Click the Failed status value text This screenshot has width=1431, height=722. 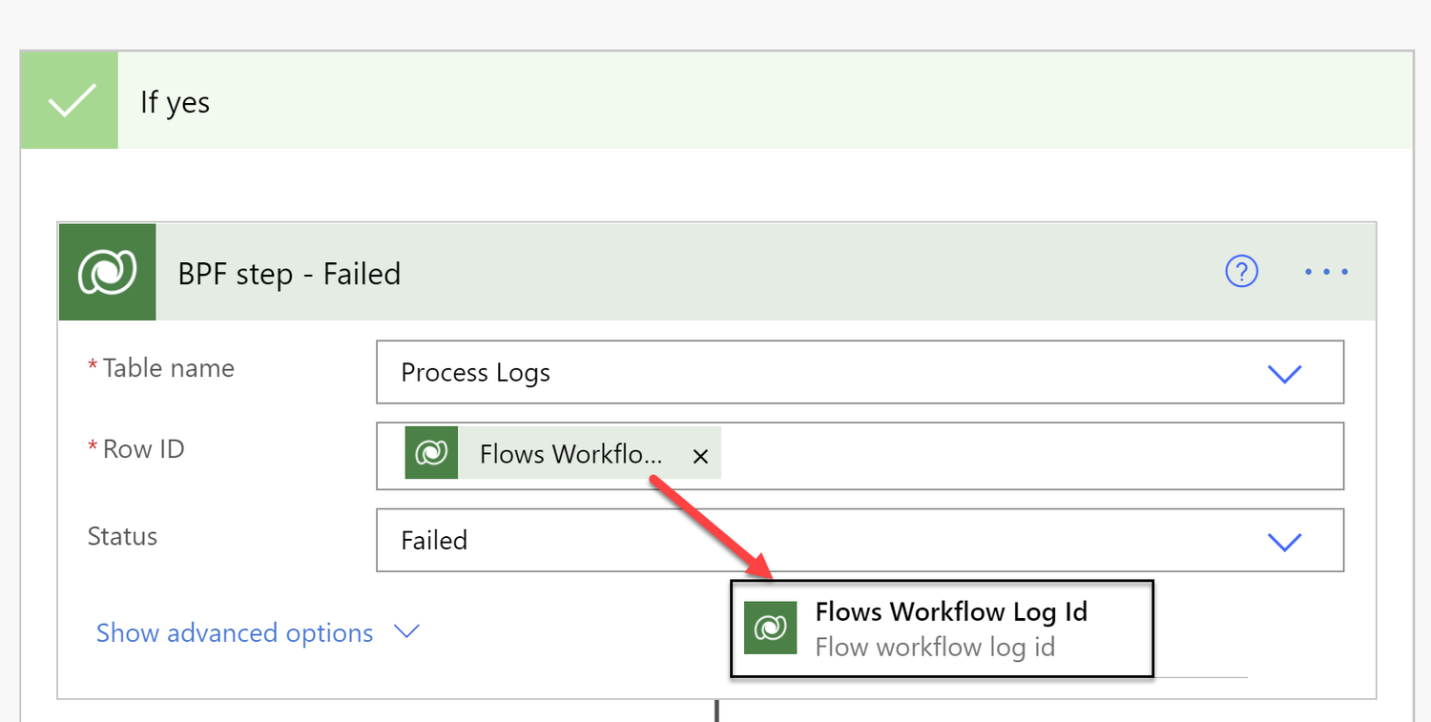(435, 540)
